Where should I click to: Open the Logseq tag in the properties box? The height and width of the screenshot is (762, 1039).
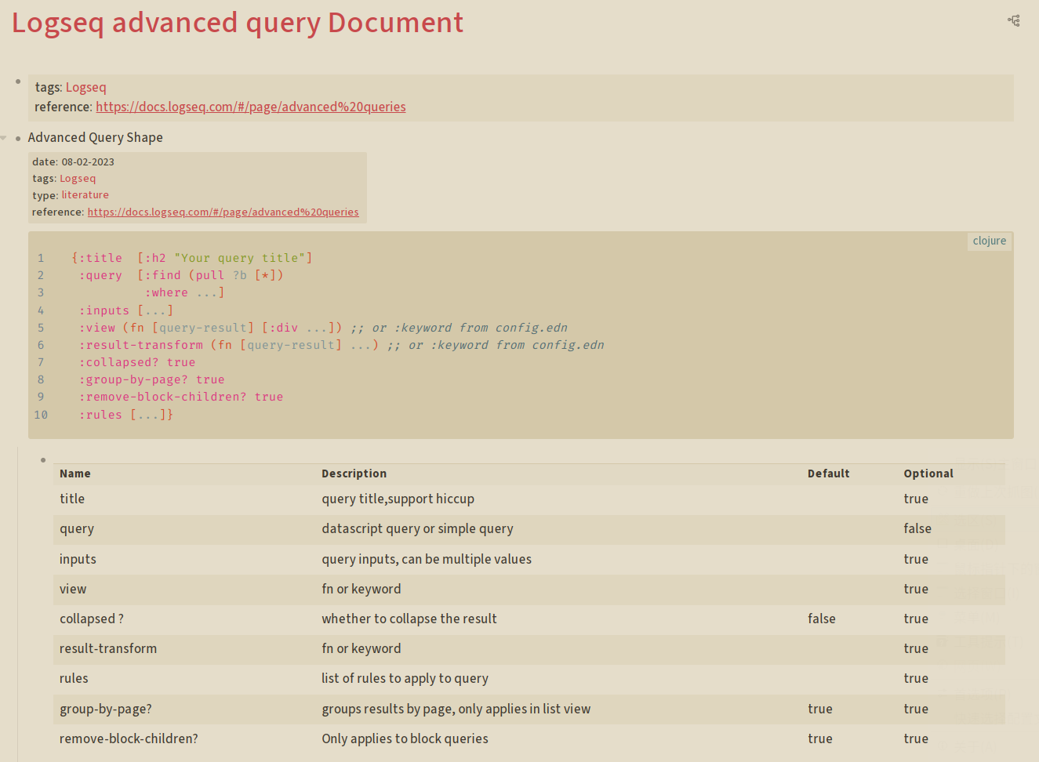[x=77, y=178]
